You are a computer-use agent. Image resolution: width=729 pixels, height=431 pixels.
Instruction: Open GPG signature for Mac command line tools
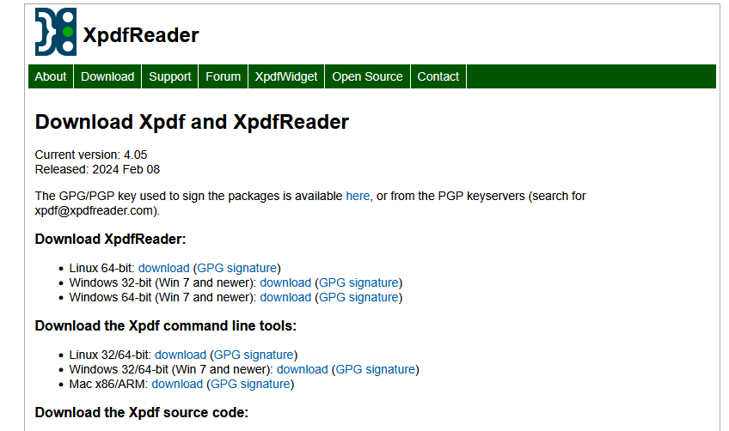(x=252, y=384)
